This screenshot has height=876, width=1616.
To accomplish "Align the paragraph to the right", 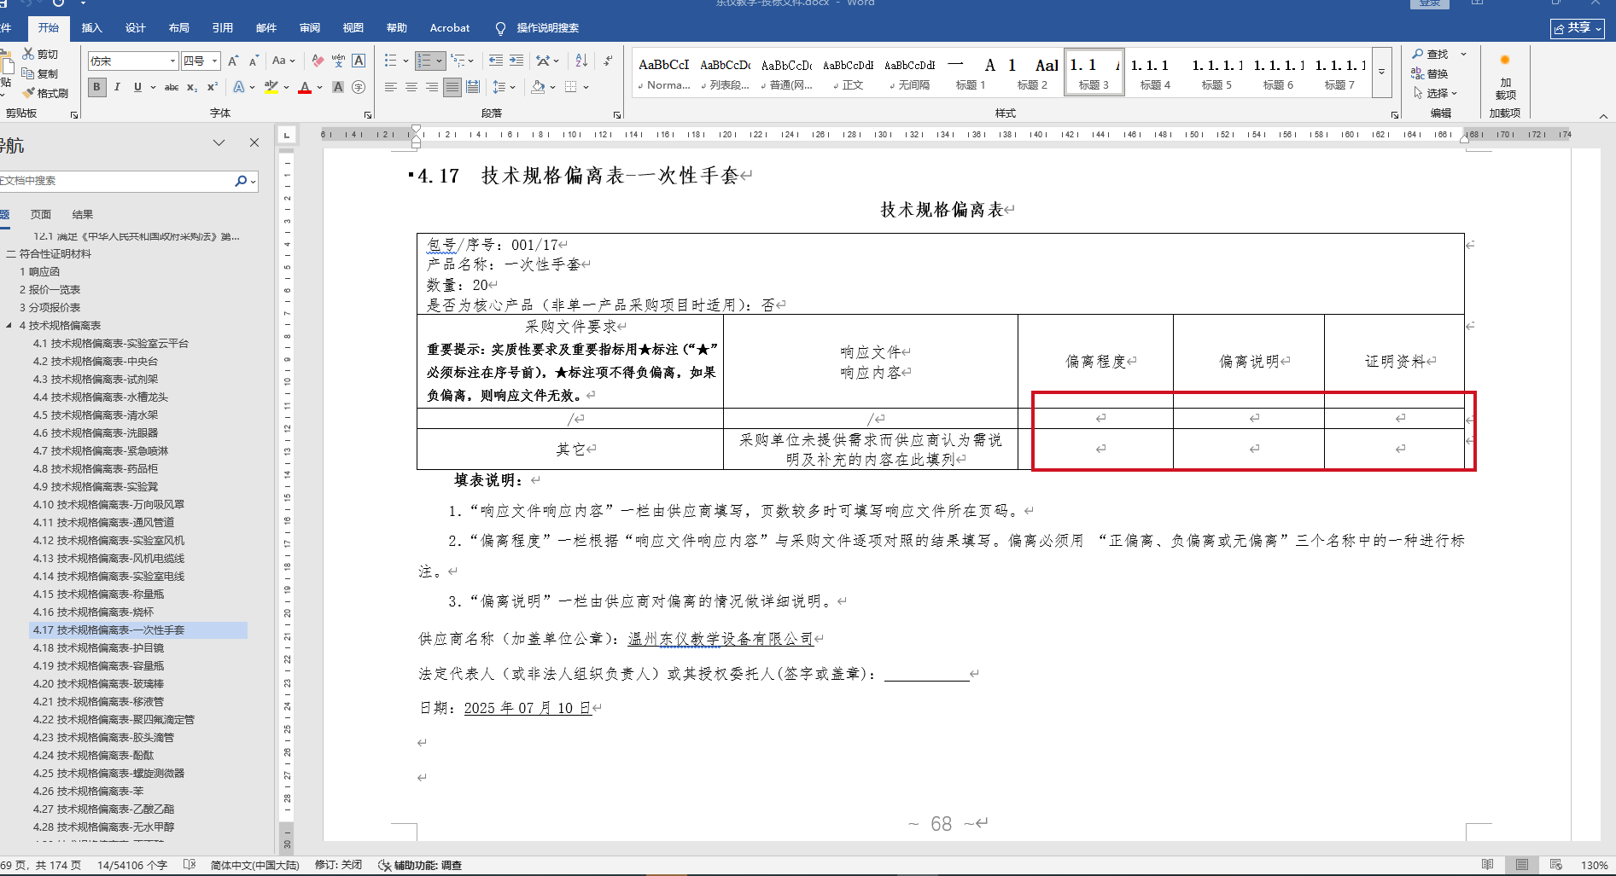I will [x=432, y=87].
